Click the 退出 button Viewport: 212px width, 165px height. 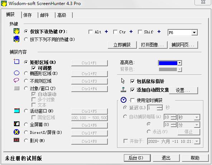coord(166,158)
